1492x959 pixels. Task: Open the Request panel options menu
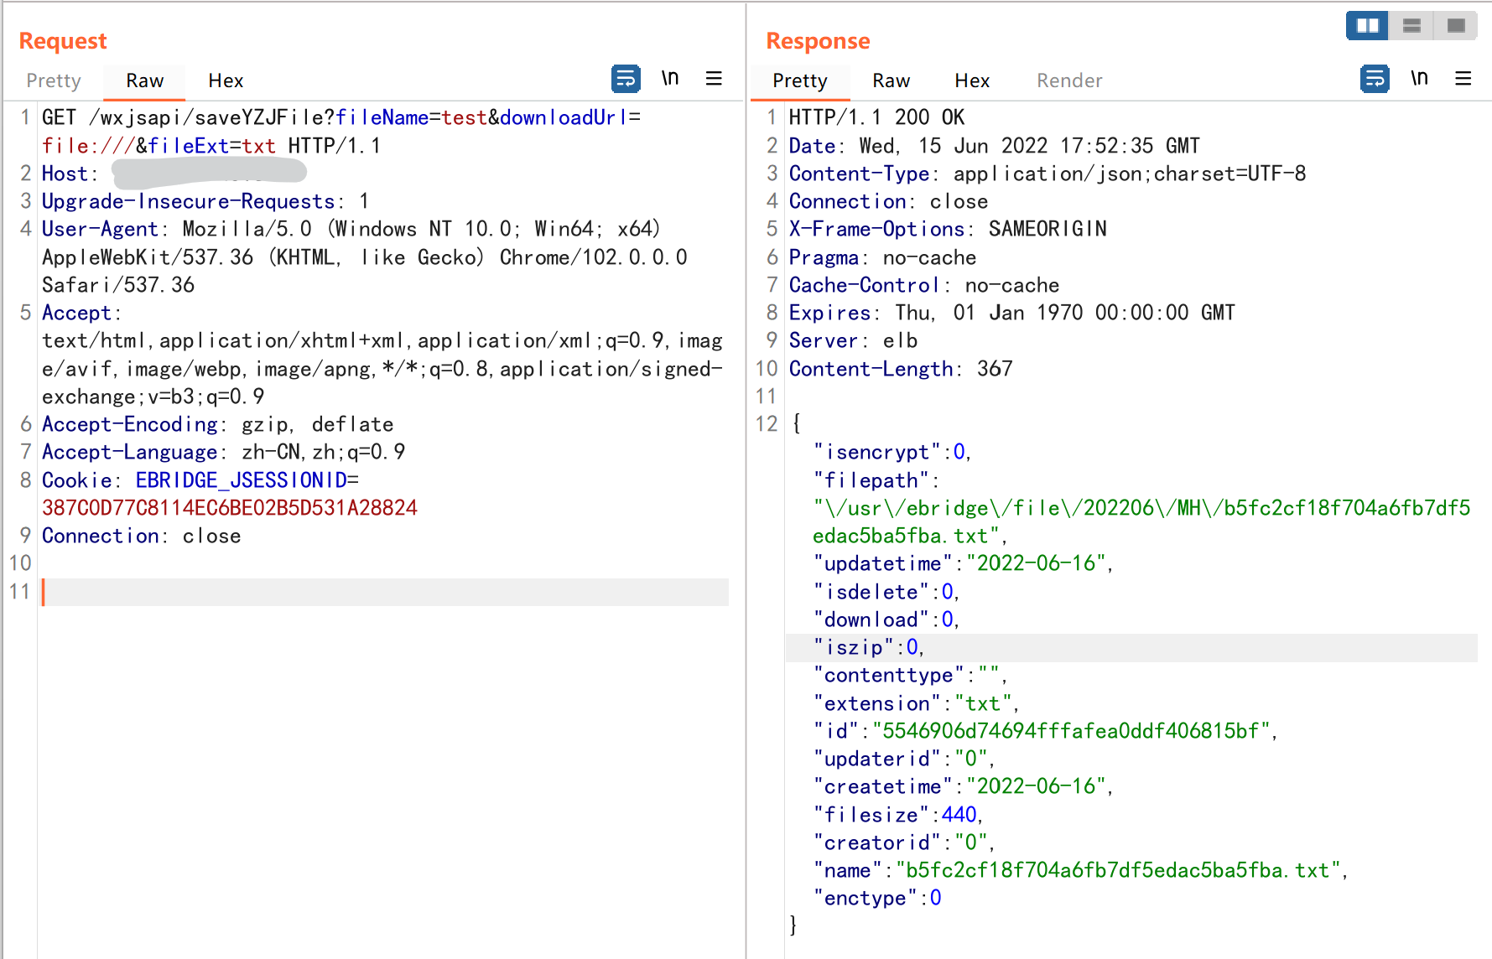point(714,79)
